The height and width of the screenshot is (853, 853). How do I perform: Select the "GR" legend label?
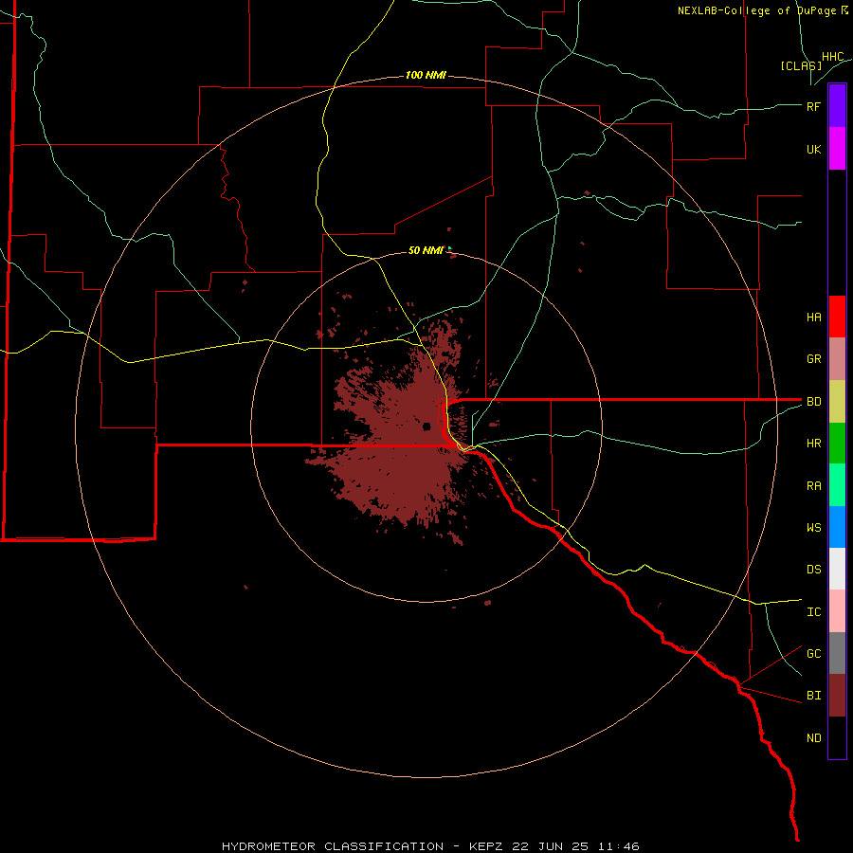coord(813,359)
